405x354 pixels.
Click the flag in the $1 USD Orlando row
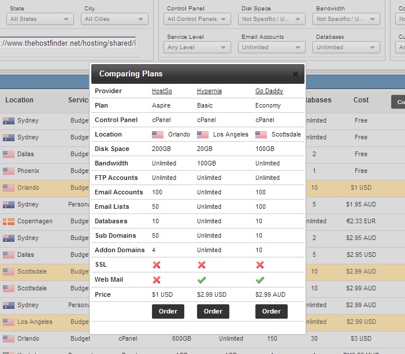[9, 188]
